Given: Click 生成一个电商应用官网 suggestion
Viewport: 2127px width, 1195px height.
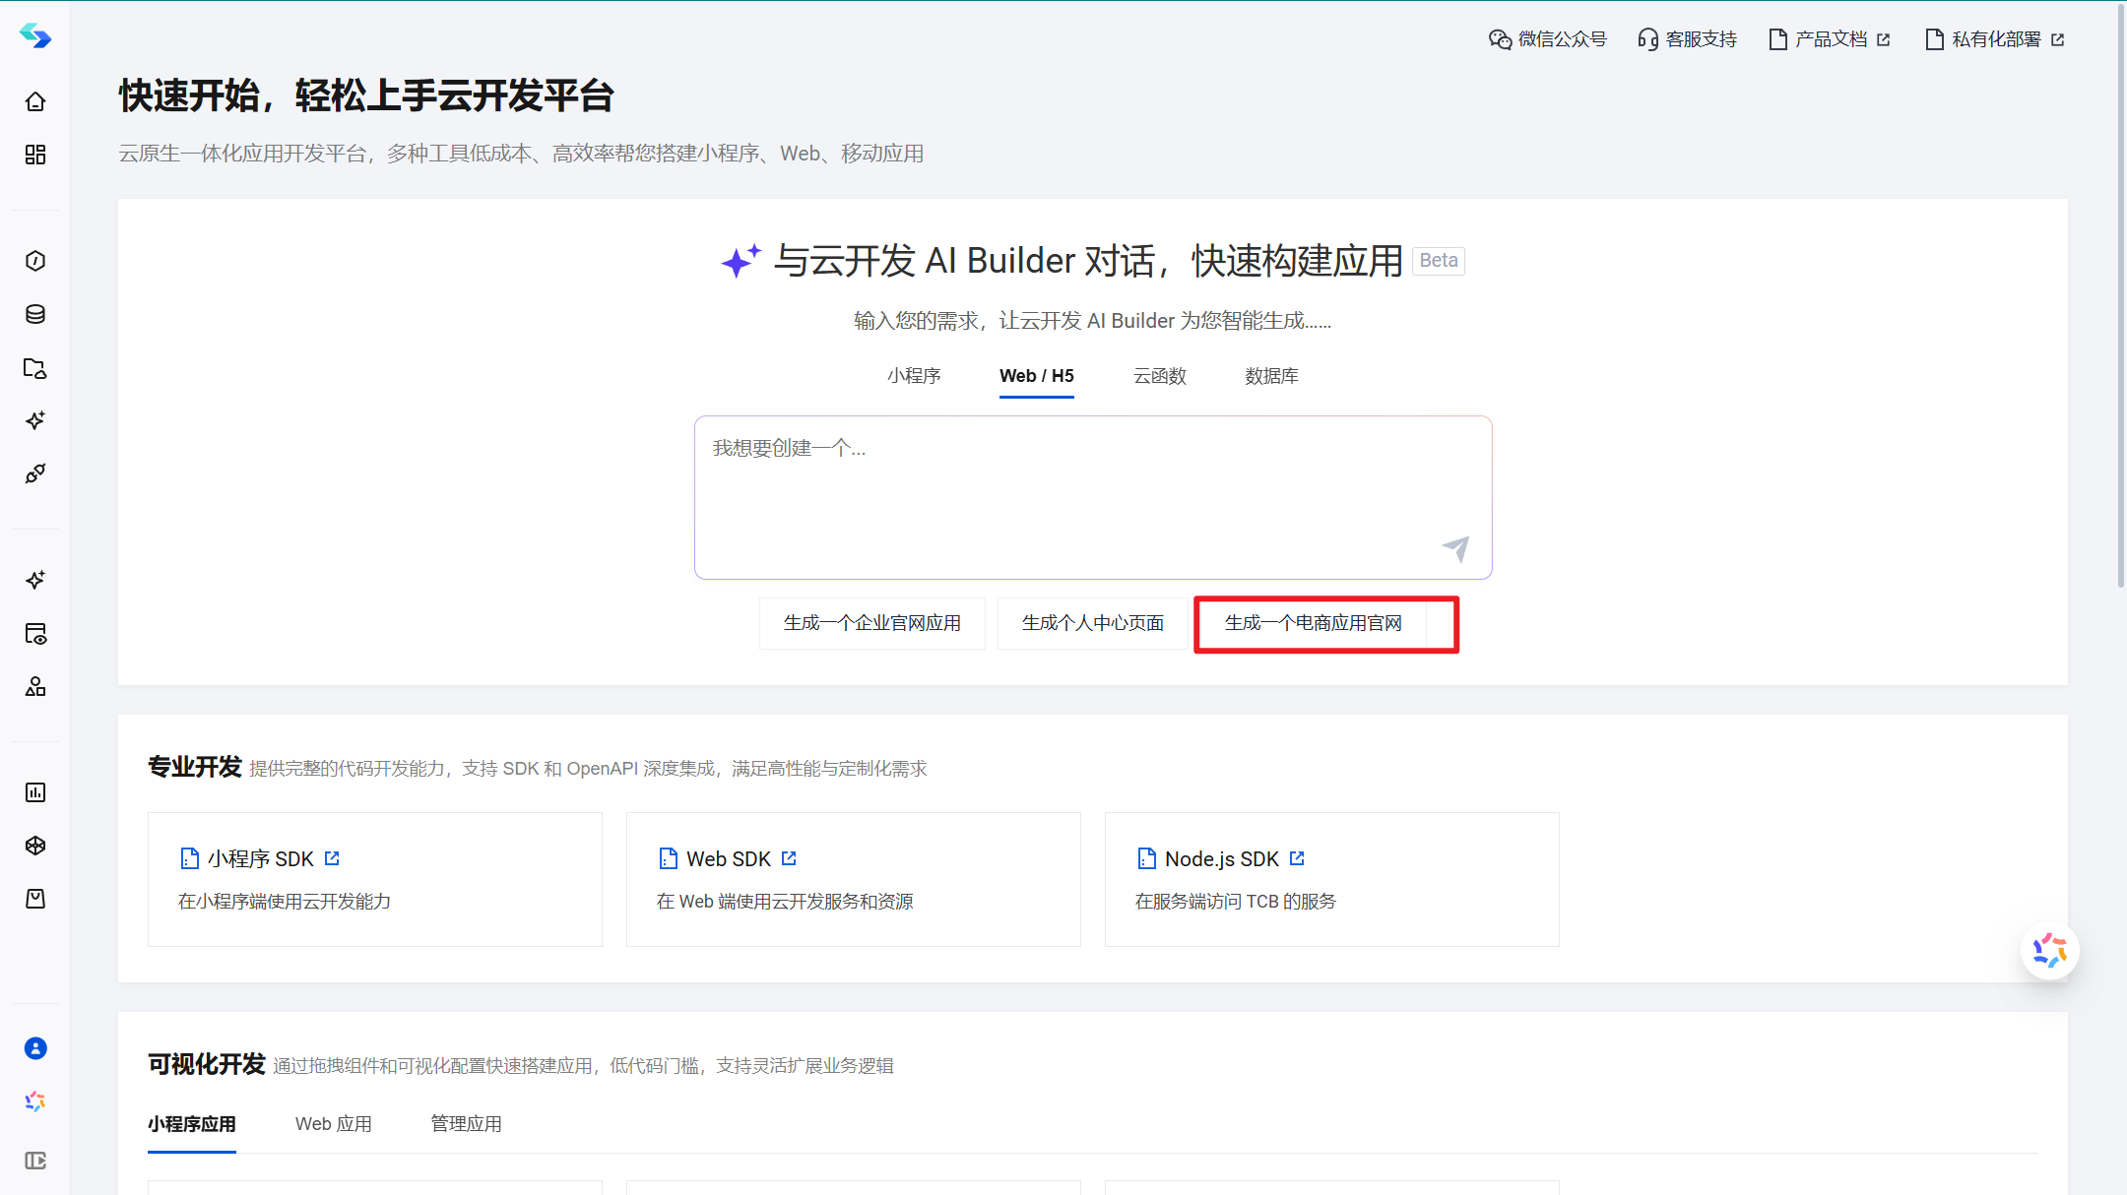Looking at the screenshot, I should 1314,623.
